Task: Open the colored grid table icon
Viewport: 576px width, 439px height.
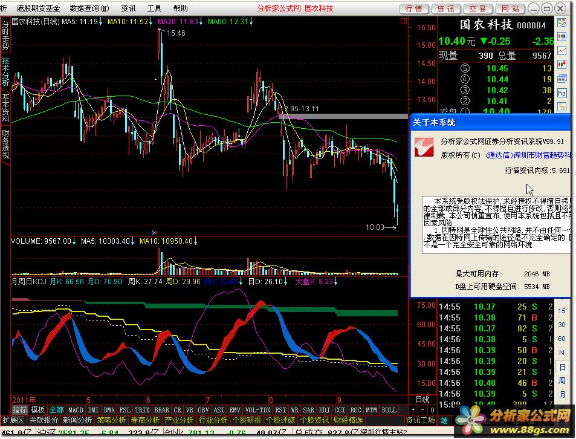Action: point(562,36)
